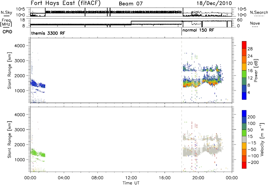Click the 'themis 3300 RF' text
Screen dimensions: 268x185
click(x=48, y=33)
